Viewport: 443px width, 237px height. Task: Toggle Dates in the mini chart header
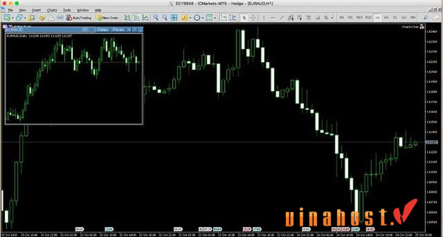click(x=103, y=29)
